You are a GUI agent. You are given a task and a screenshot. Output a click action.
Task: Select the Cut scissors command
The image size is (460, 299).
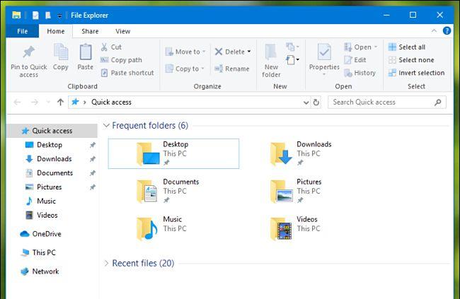pos(111,47)
